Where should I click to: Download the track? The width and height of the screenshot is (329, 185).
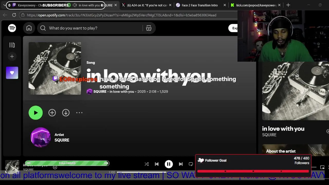[66, 113]
